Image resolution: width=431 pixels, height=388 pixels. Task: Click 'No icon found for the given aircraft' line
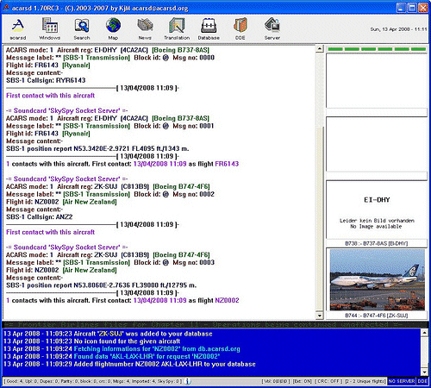92,341
